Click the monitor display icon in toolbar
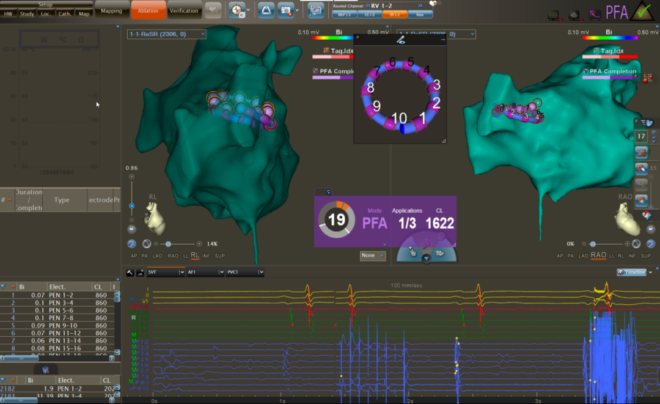 315,10
